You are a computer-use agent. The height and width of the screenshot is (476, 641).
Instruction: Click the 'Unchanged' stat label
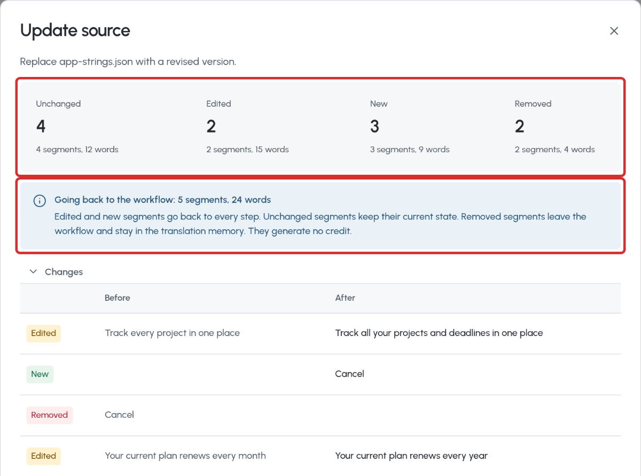pyautogui.click(x=58, y=104)
